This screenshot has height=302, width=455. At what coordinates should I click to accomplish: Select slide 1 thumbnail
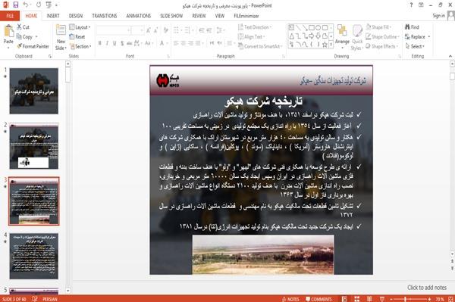coord(34,91)
